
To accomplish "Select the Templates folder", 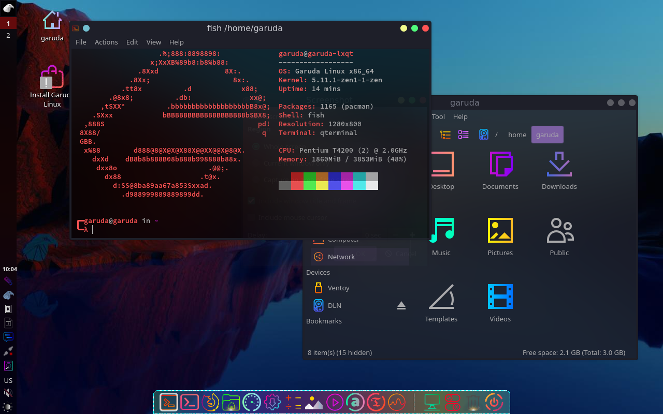I will [441, 303].
